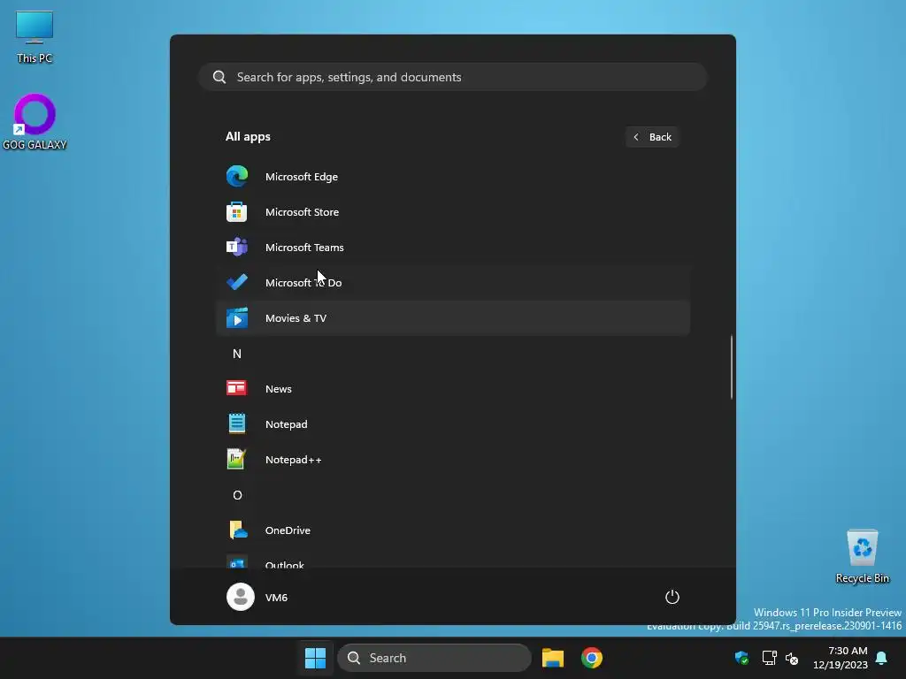Viewport: 906px width, 679px height.
Task: Click the Start menu search magnifier icon
Action: pyautogui.click(x=219, y=77)
